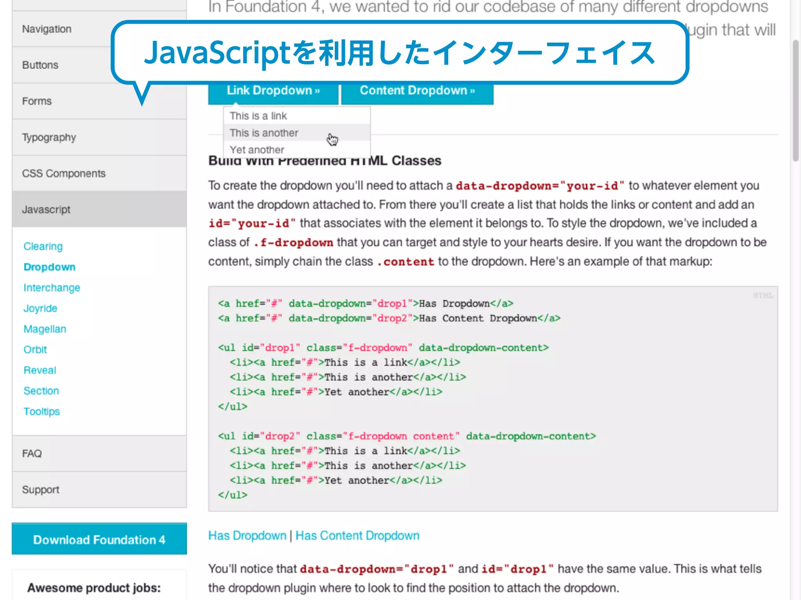The width and height of the screenshot is (801, 600).
Task: Click the ul id="drop1" code line
Action: click(383, 348)
